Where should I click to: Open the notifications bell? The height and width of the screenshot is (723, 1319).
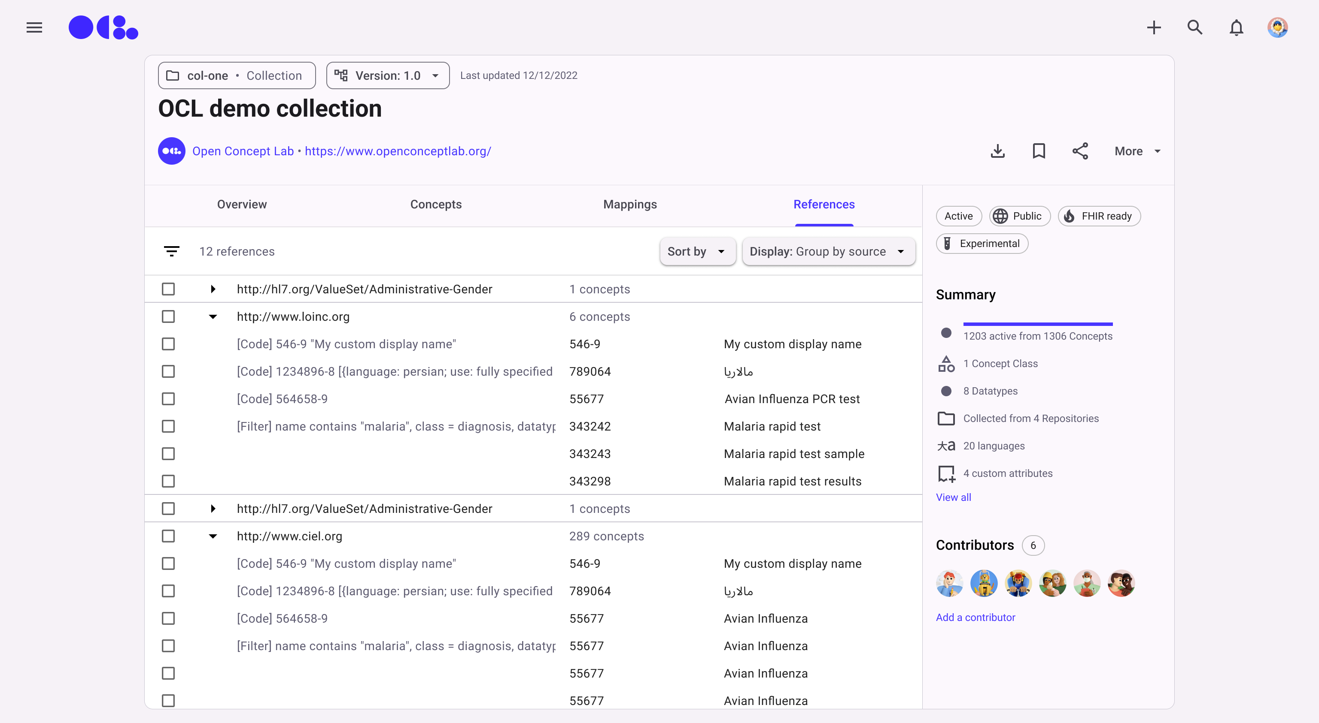(x=1236, y=27)
